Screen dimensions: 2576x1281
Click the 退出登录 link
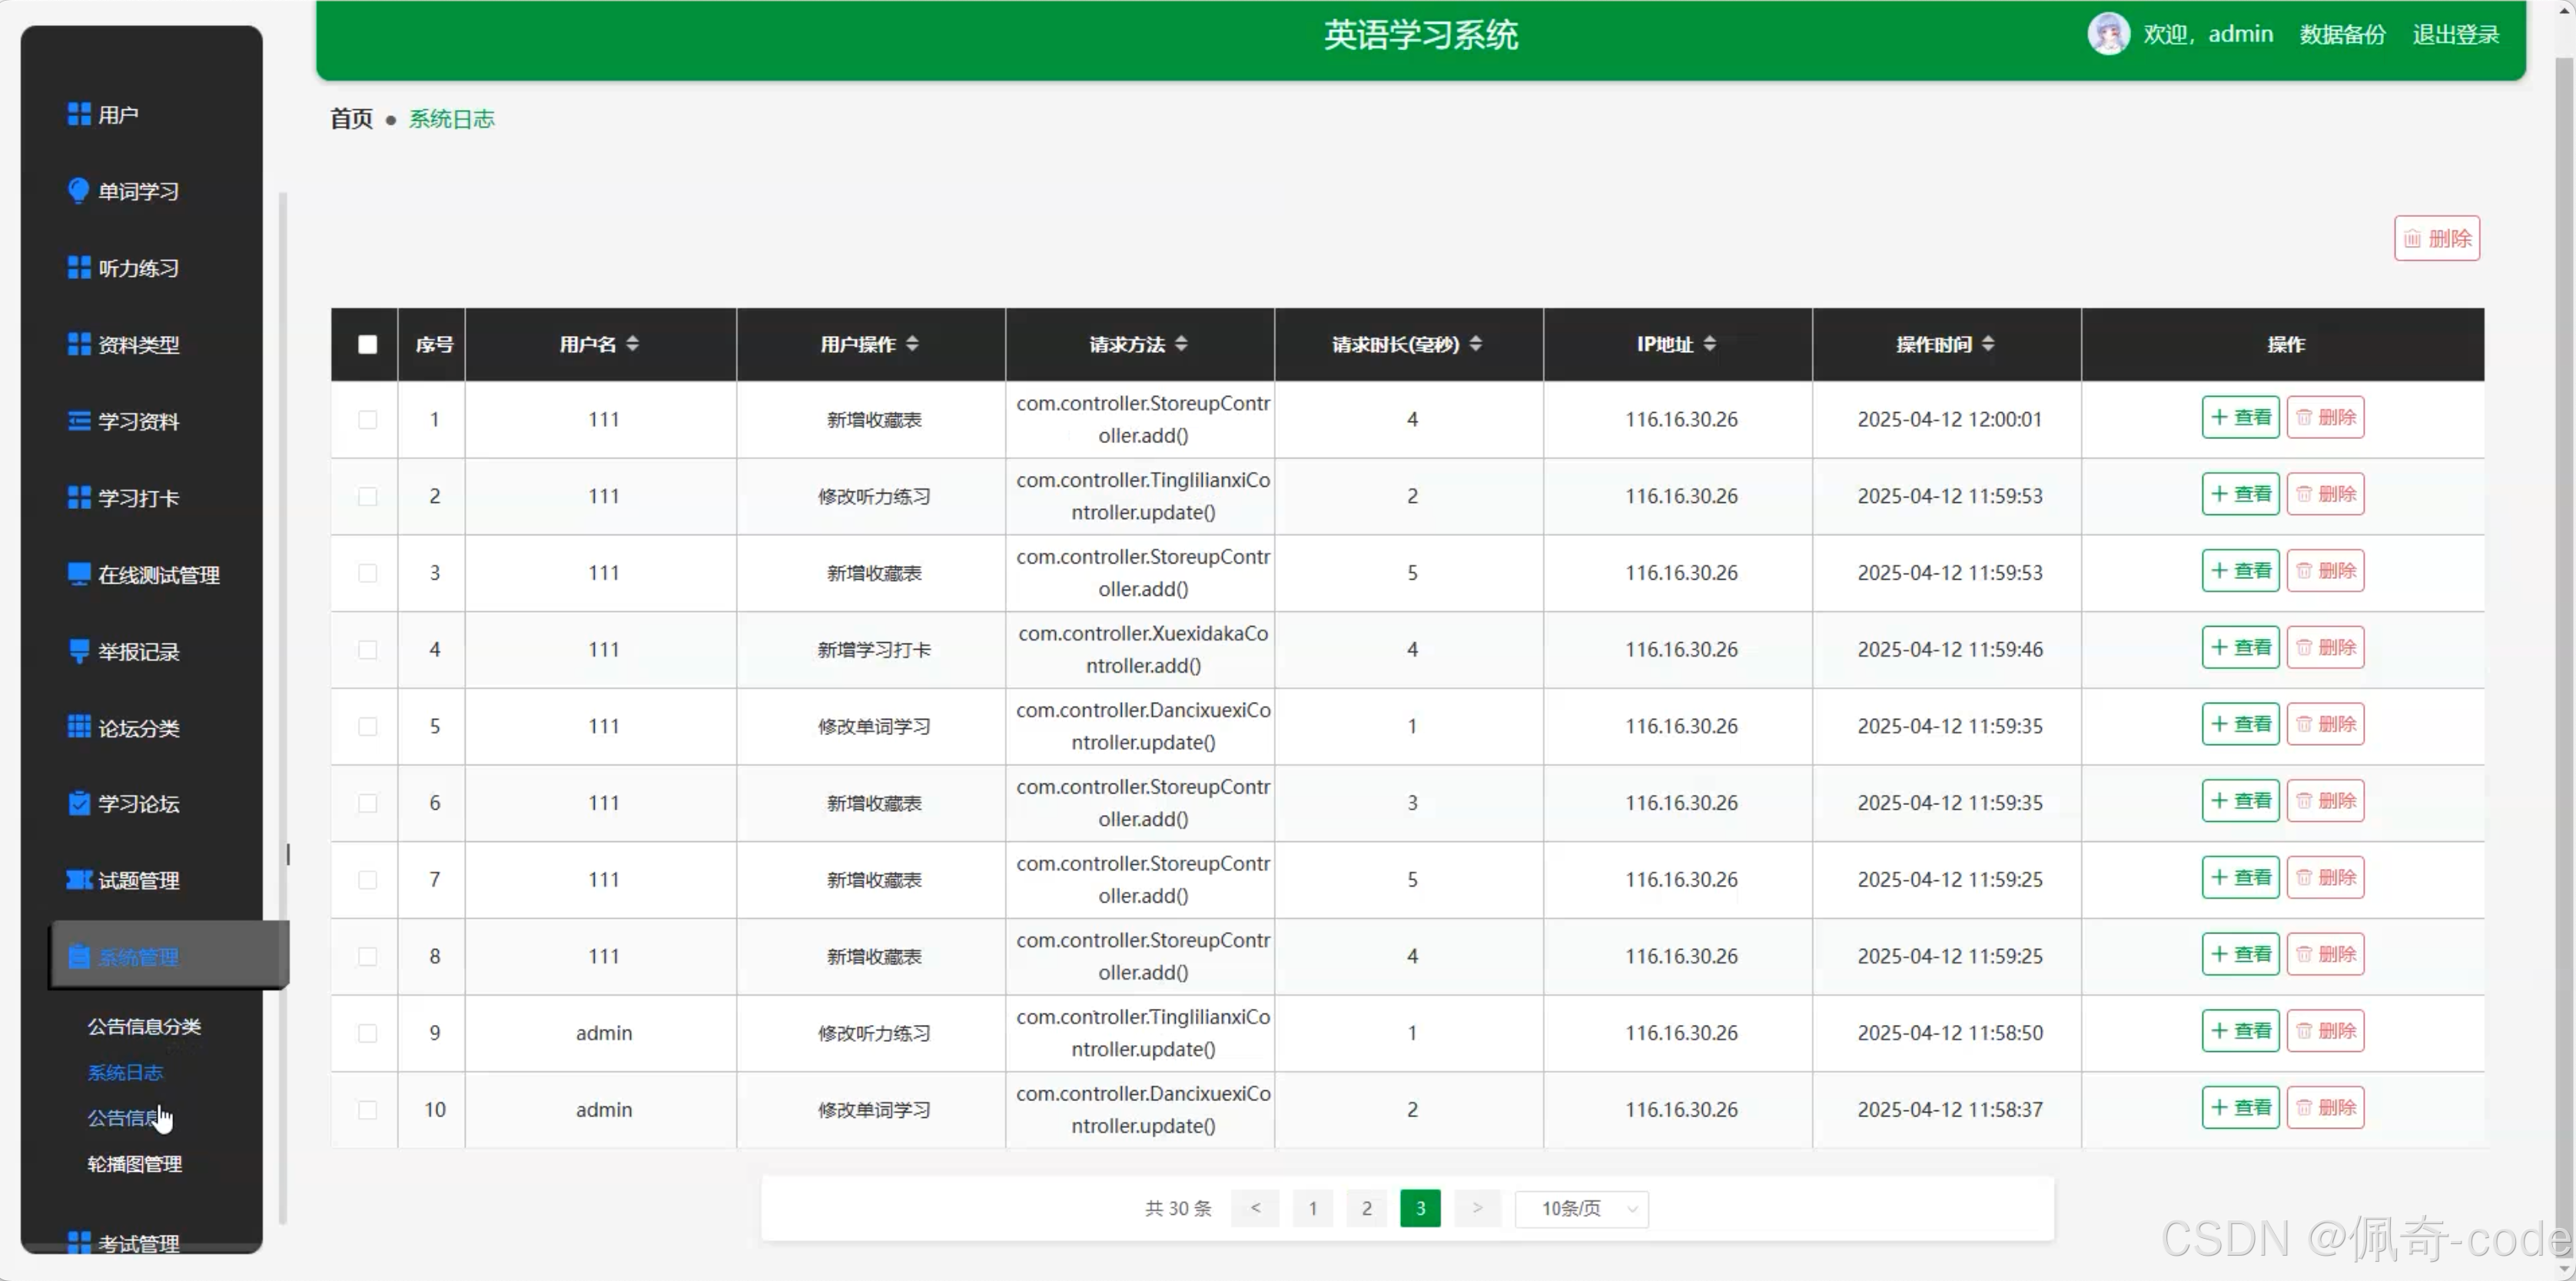tap(2455, 34)
